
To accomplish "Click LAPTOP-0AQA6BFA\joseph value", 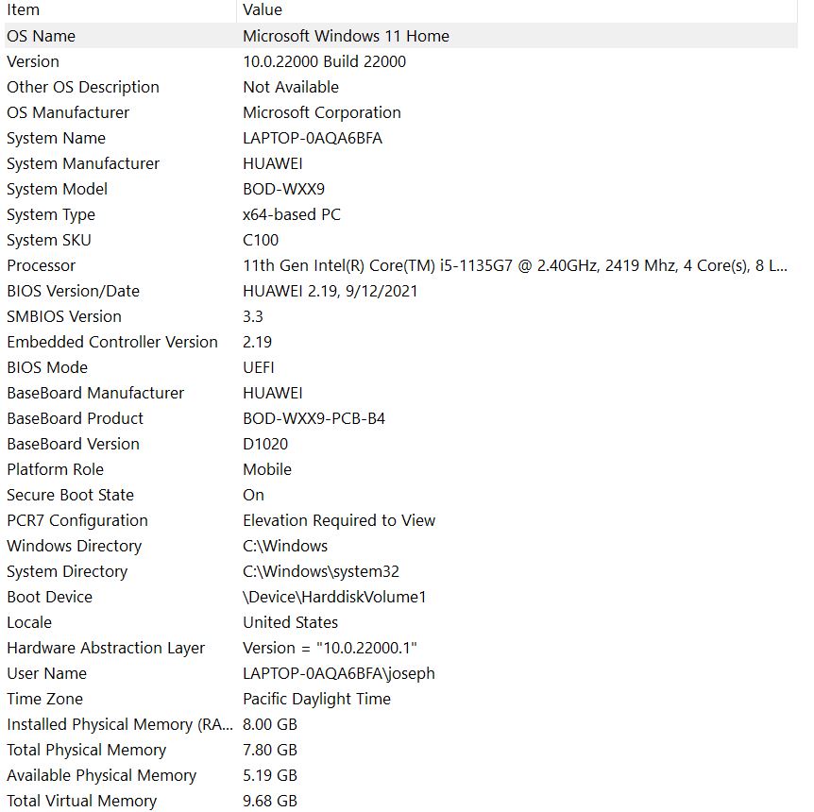I will point(338,673).
